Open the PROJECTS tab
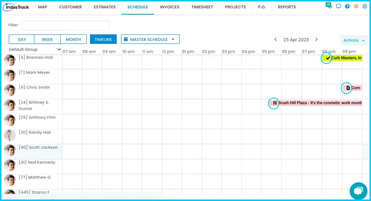This screenshot has width=371, height=201. tap(235, 7)
